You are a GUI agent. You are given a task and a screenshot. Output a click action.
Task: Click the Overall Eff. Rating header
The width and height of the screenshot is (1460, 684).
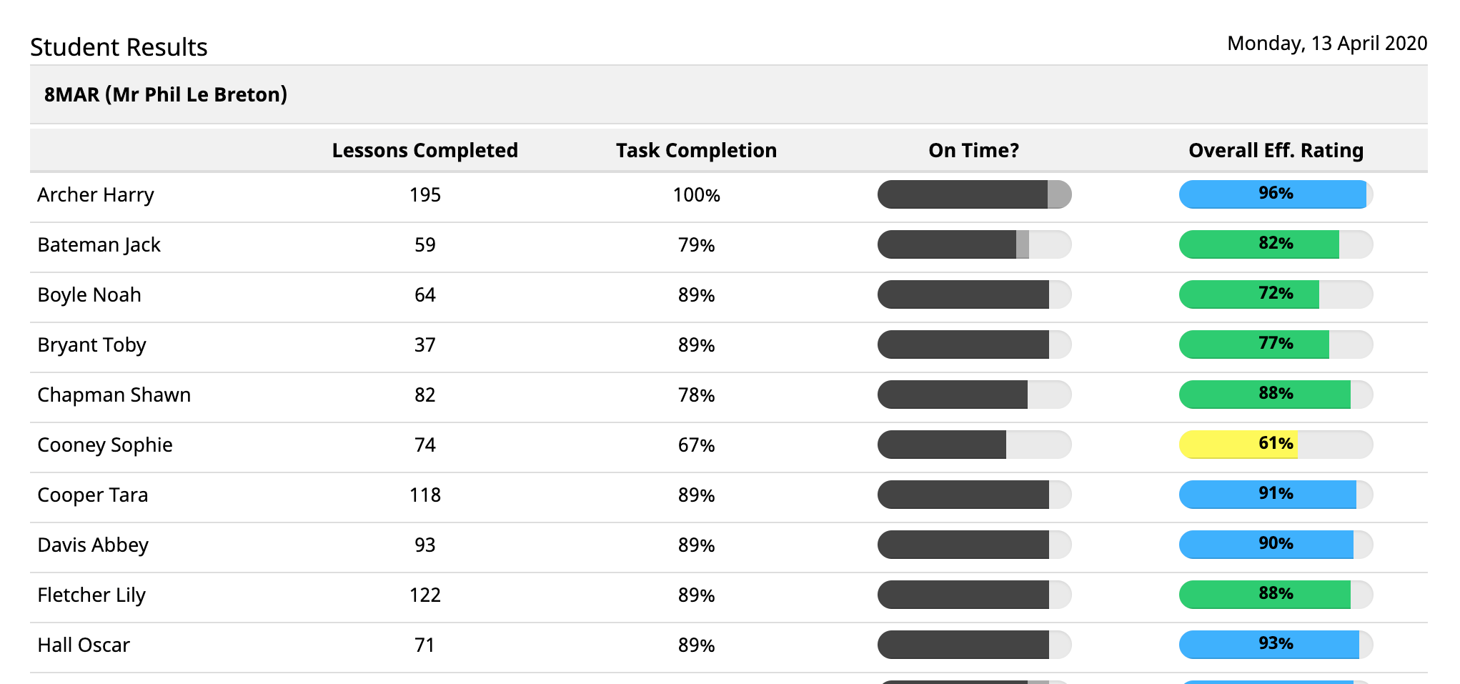coord(1276,151)
